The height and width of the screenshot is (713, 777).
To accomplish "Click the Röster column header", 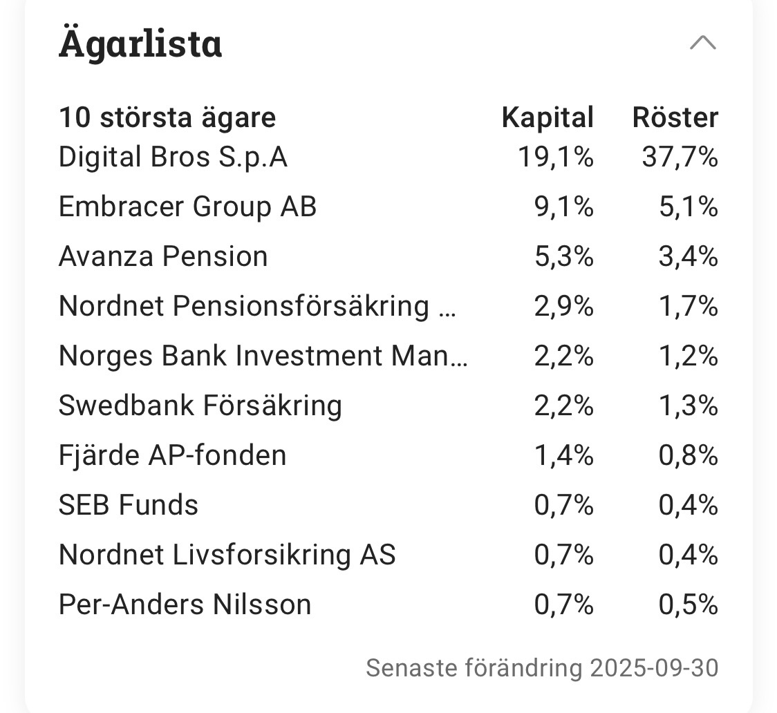I will [x=675, y=117].
